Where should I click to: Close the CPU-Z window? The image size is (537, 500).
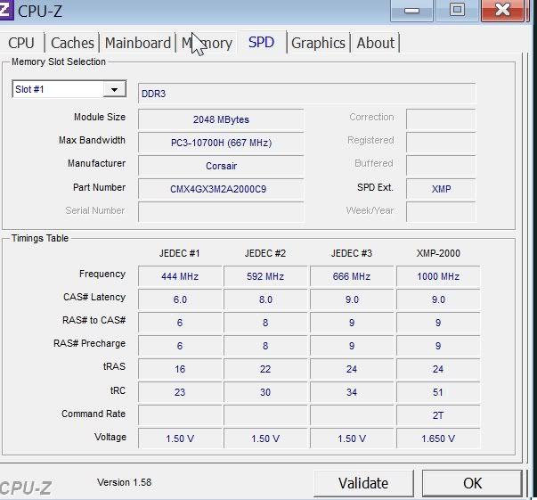(509, 10)
